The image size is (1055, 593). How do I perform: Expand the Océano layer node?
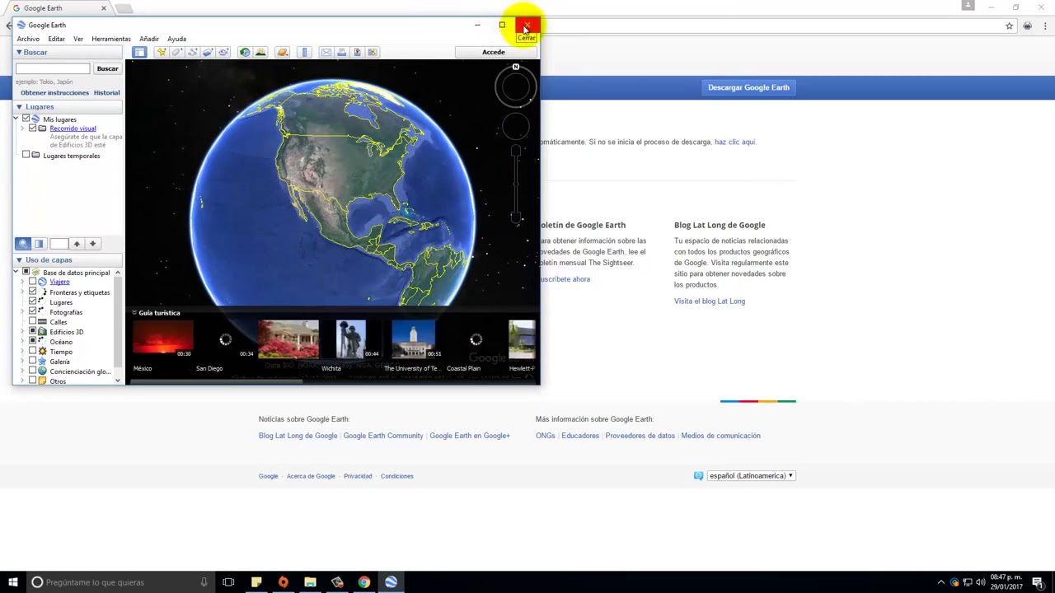coord(22,341)
